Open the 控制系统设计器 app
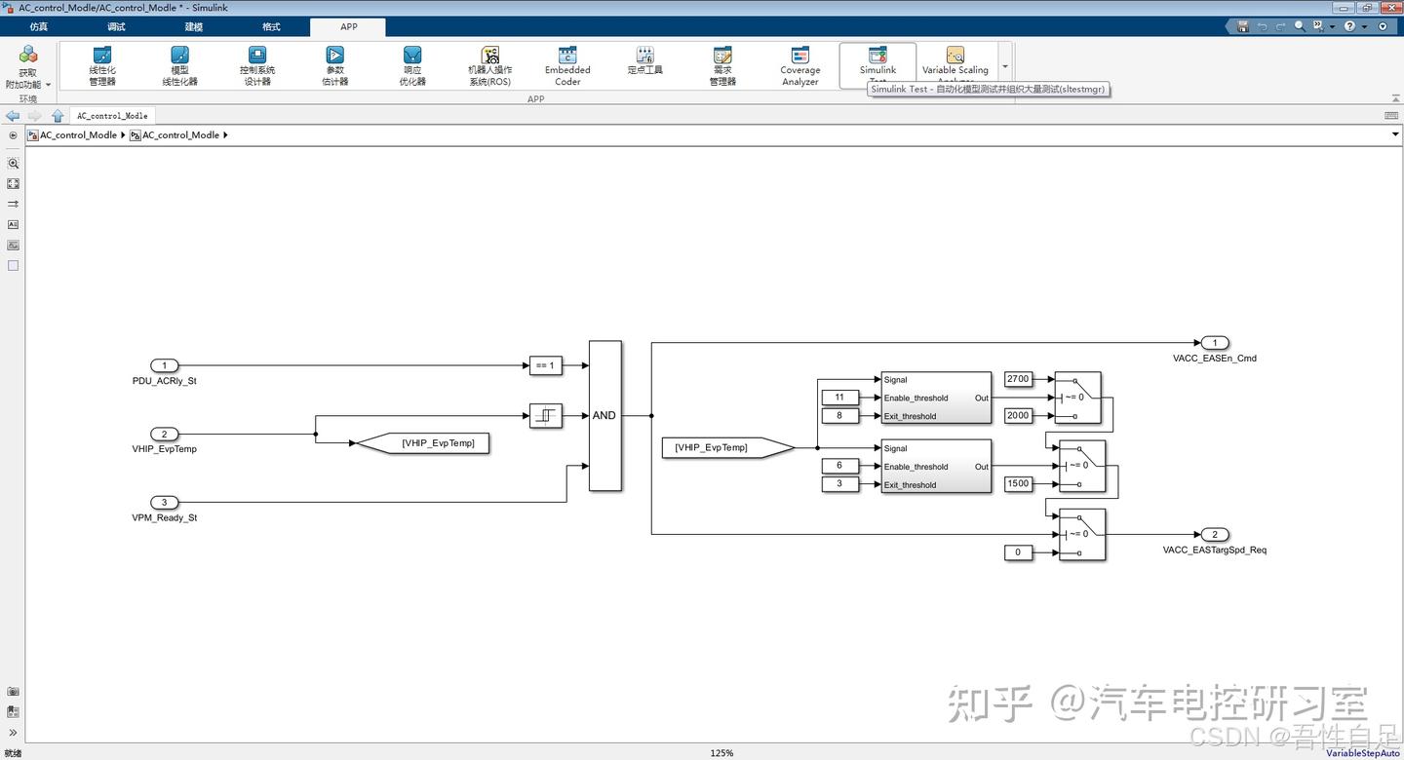This screenshot has height=760, width=1404. pyautogui.click(x=256, y=64)
